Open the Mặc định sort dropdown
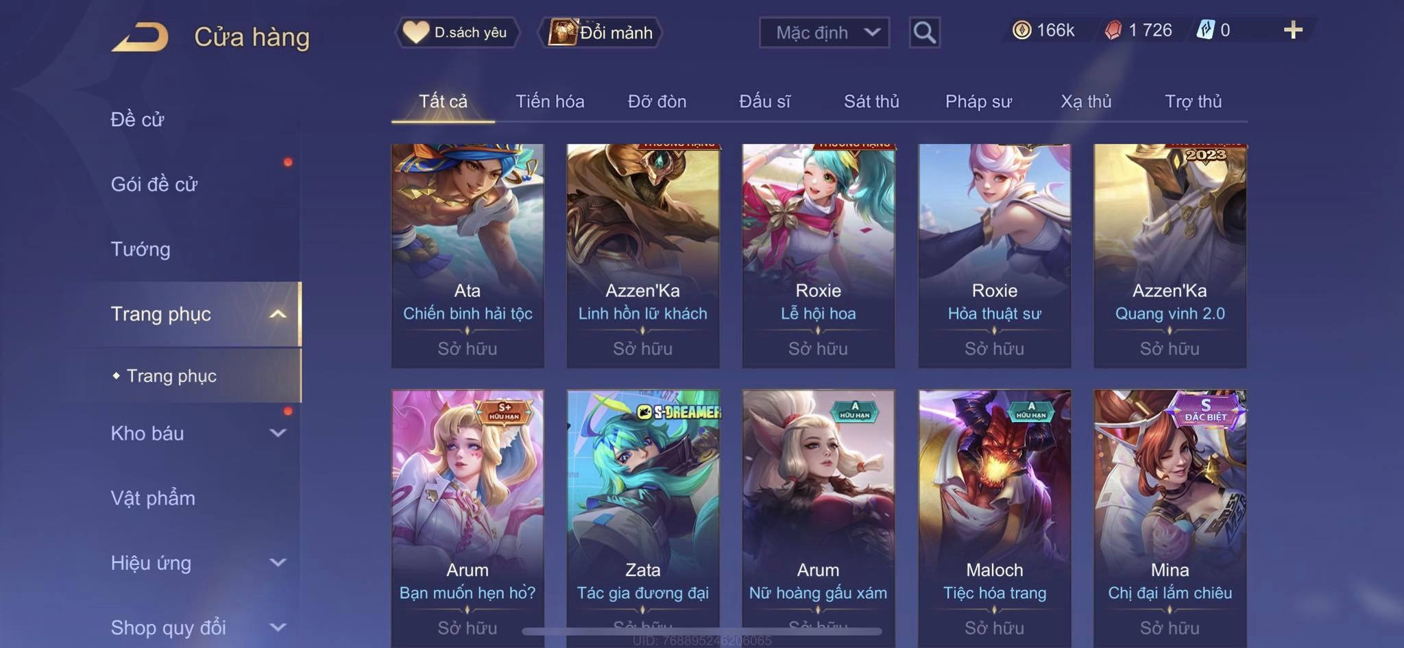 824,32
